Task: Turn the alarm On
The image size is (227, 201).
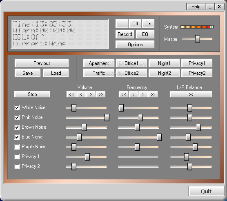Action: click(148, 24)
